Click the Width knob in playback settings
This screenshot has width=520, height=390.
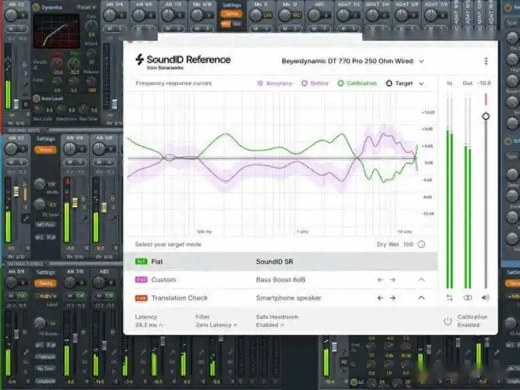(x=40, y=183)
